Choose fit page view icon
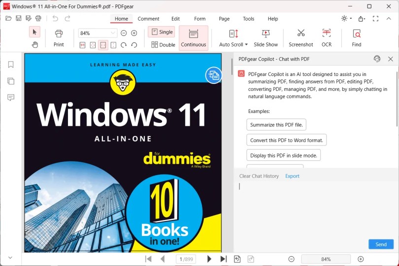 pyautogui.click(x=93, y=45)
